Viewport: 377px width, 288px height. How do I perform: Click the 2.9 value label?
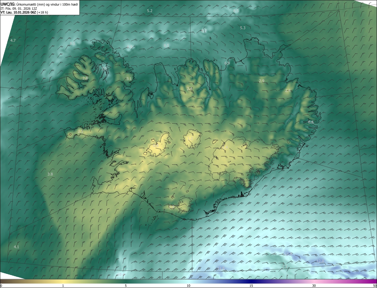pyautogui.click(x=262, y=81)
